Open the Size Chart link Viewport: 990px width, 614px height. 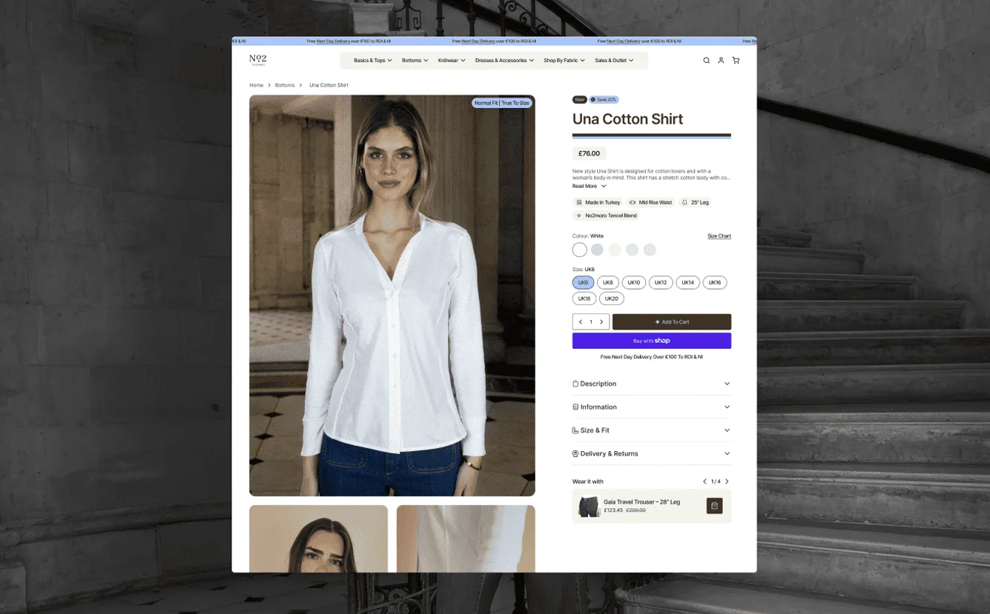click(x=719, y=236)
